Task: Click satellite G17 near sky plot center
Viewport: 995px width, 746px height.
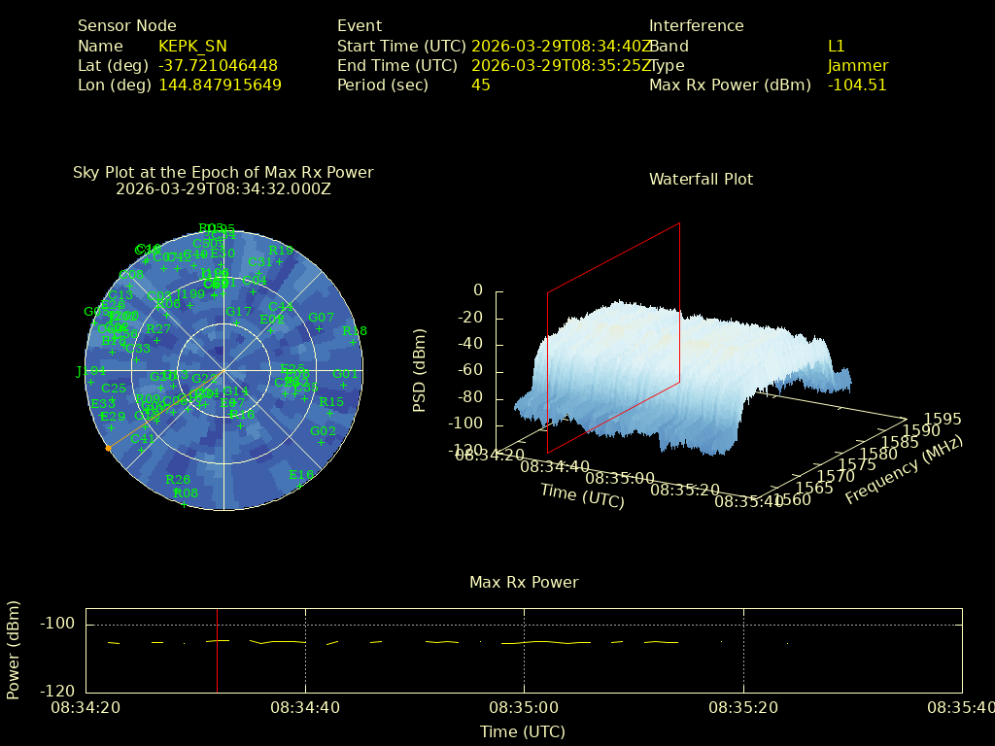Action: pyautogui.click(x=239, y=313)
